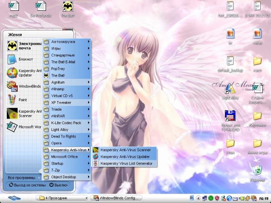Open the Triada menu entry
271x203 pixels.
(67, 109)
